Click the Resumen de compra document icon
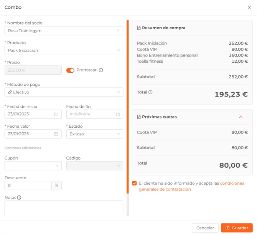 click(x=139, y=28)
